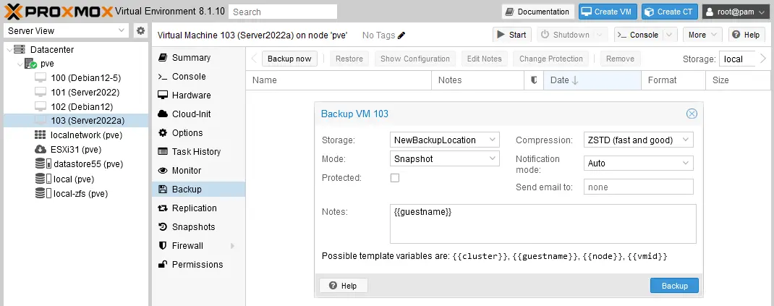Open the Console dropdown arrow
Viewport: 774px width, 306px height.
point(669,35)
